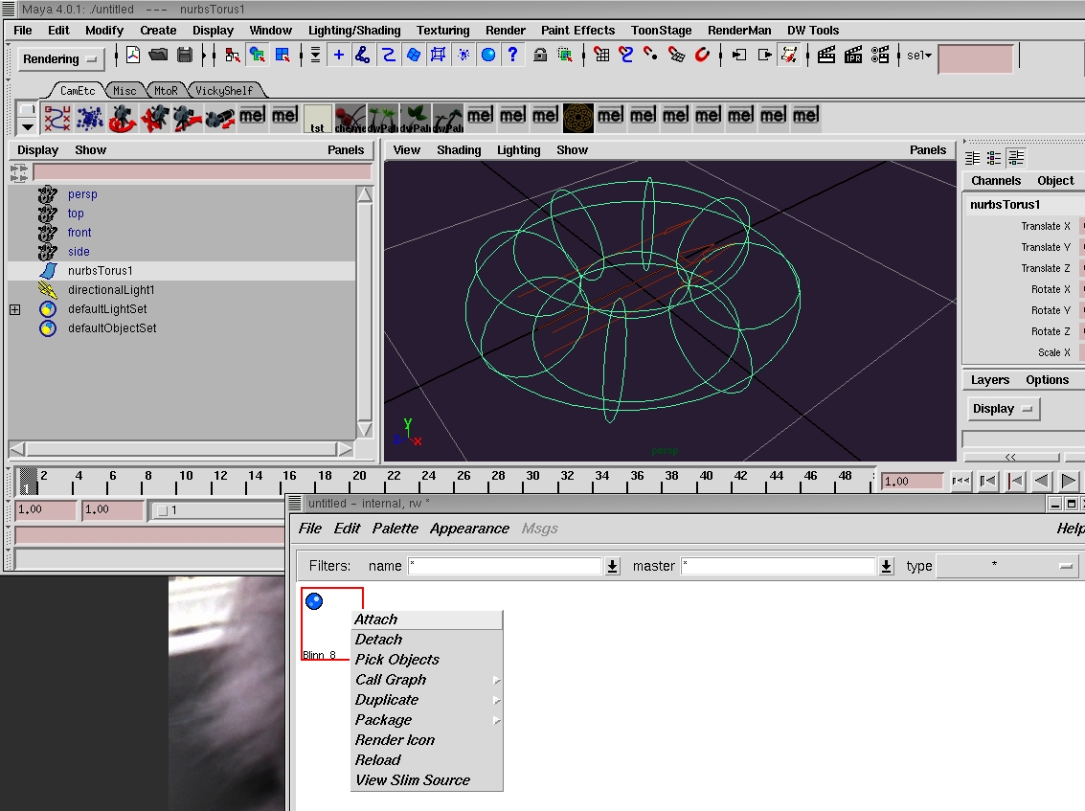Click the render current frame clapperboard icon
This screenshot has width=1085, height=811.
click(826, 56)
